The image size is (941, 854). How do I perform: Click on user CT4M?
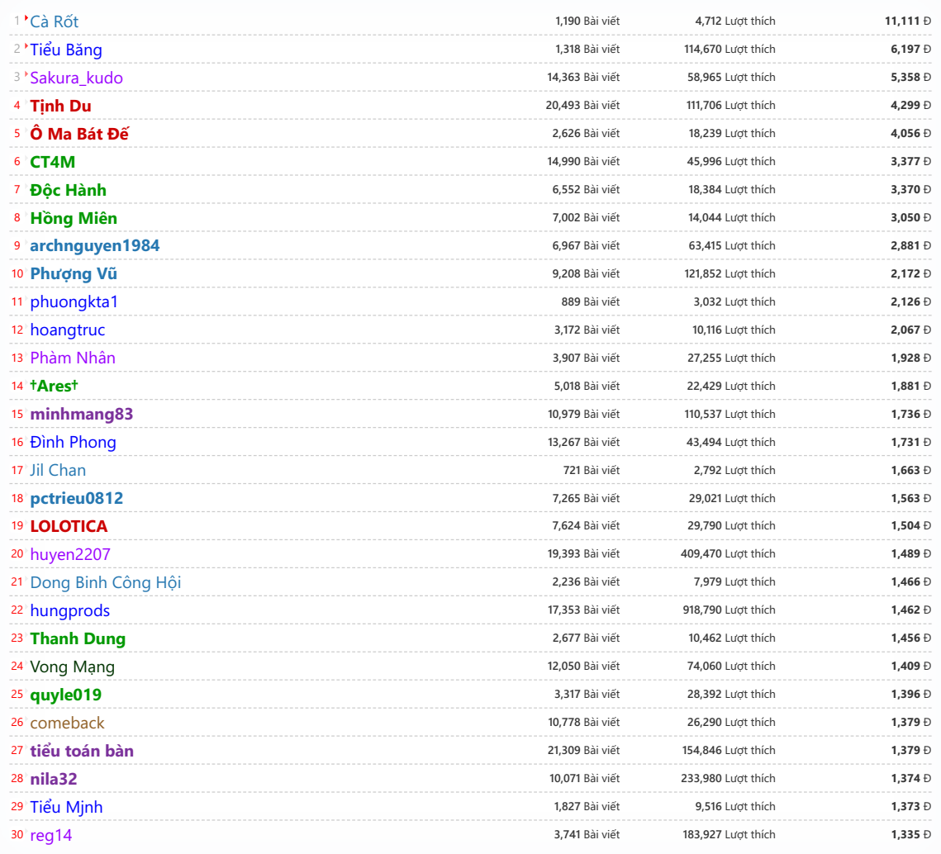click(x=52, y=162)
